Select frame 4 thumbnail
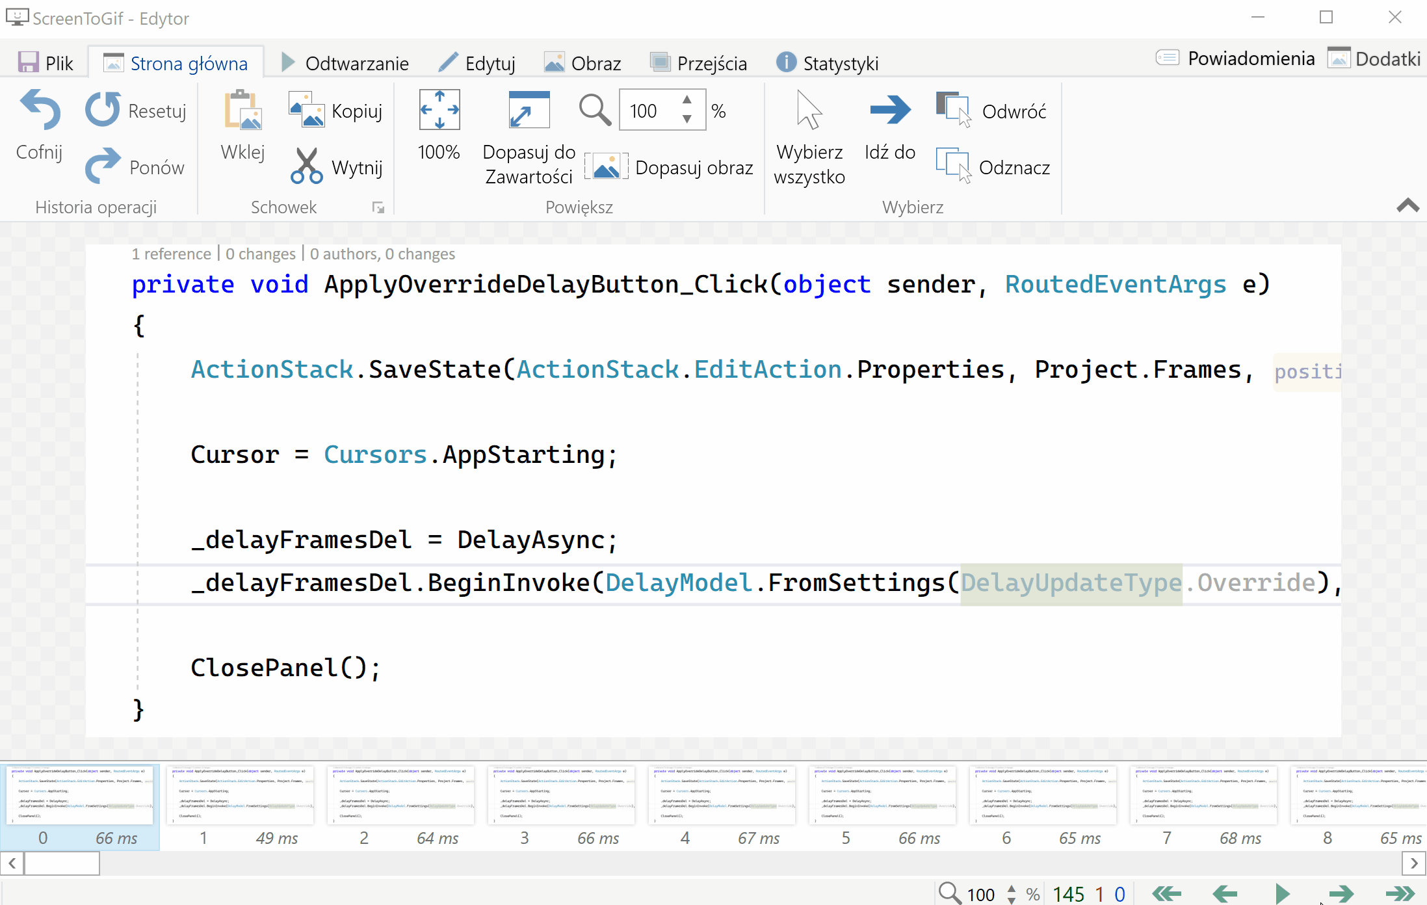 pos(722,796)
